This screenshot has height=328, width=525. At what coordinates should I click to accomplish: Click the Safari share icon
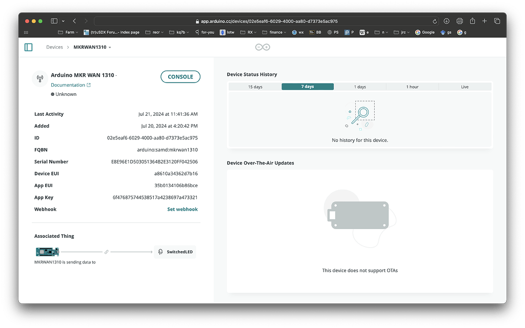[472, 21]
